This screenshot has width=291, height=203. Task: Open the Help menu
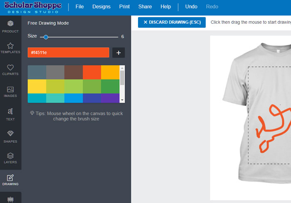pos(166,7)
